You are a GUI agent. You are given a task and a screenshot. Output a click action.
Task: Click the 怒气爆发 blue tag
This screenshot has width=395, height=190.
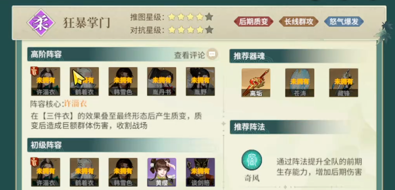coord(344,22)
